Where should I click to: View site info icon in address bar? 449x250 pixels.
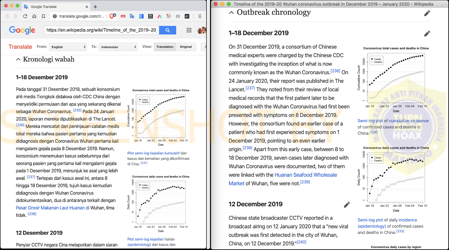[x=55, y=16]
